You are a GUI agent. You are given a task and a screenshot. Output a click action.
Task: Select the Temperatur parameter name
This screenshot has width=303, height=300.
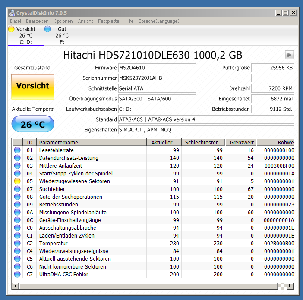point(54,244)
